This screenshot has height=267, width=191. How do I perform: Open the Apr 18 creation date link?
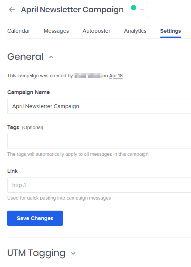(x=116, y=76)
